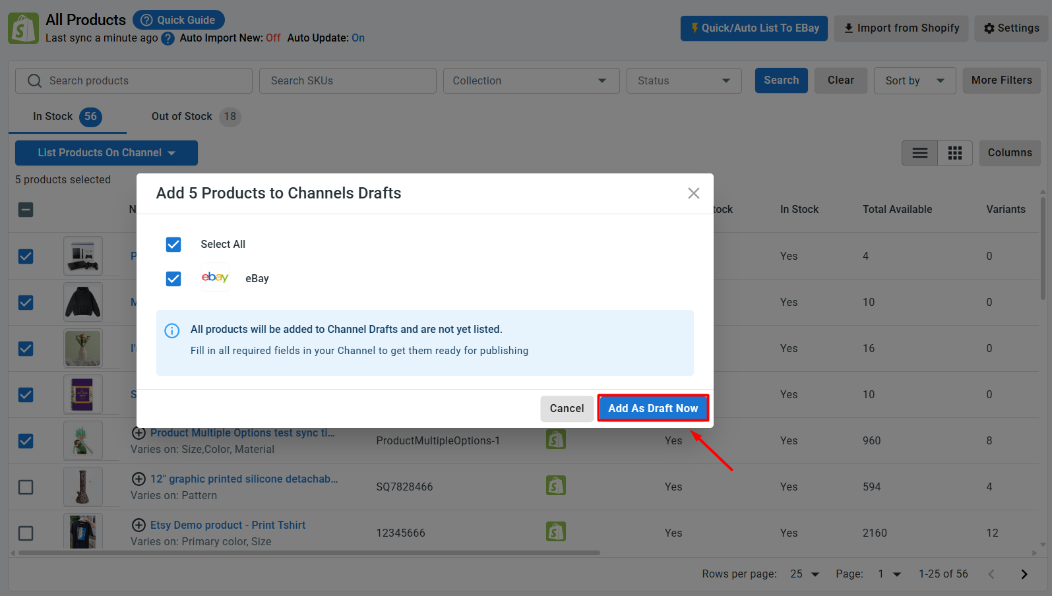Image resolution: width=1052 pixels, height=596 pixels.
Task: Expand variants of Etsy Demo product
Action: tap(139, 525)
